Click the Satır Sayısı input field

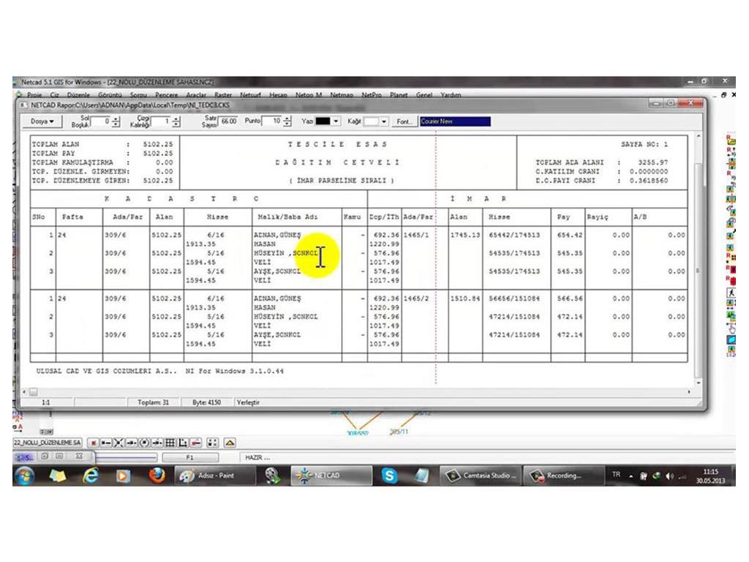(228, 121)
